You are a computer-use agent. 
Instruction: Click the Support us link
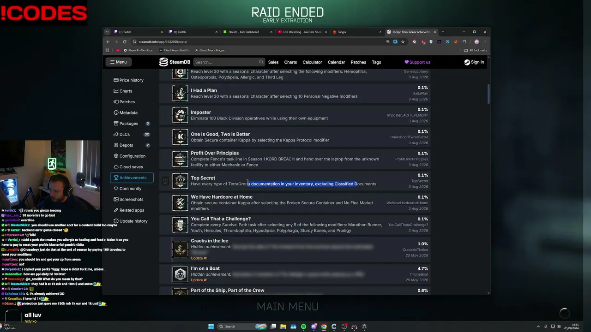click(x=417, y=62)
